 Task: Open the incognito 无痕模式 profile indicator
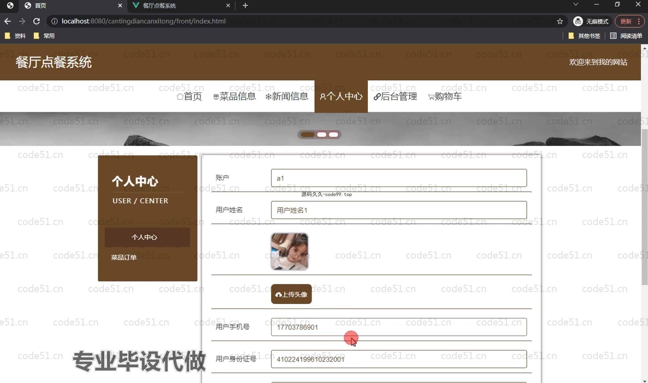pos(591,21)
